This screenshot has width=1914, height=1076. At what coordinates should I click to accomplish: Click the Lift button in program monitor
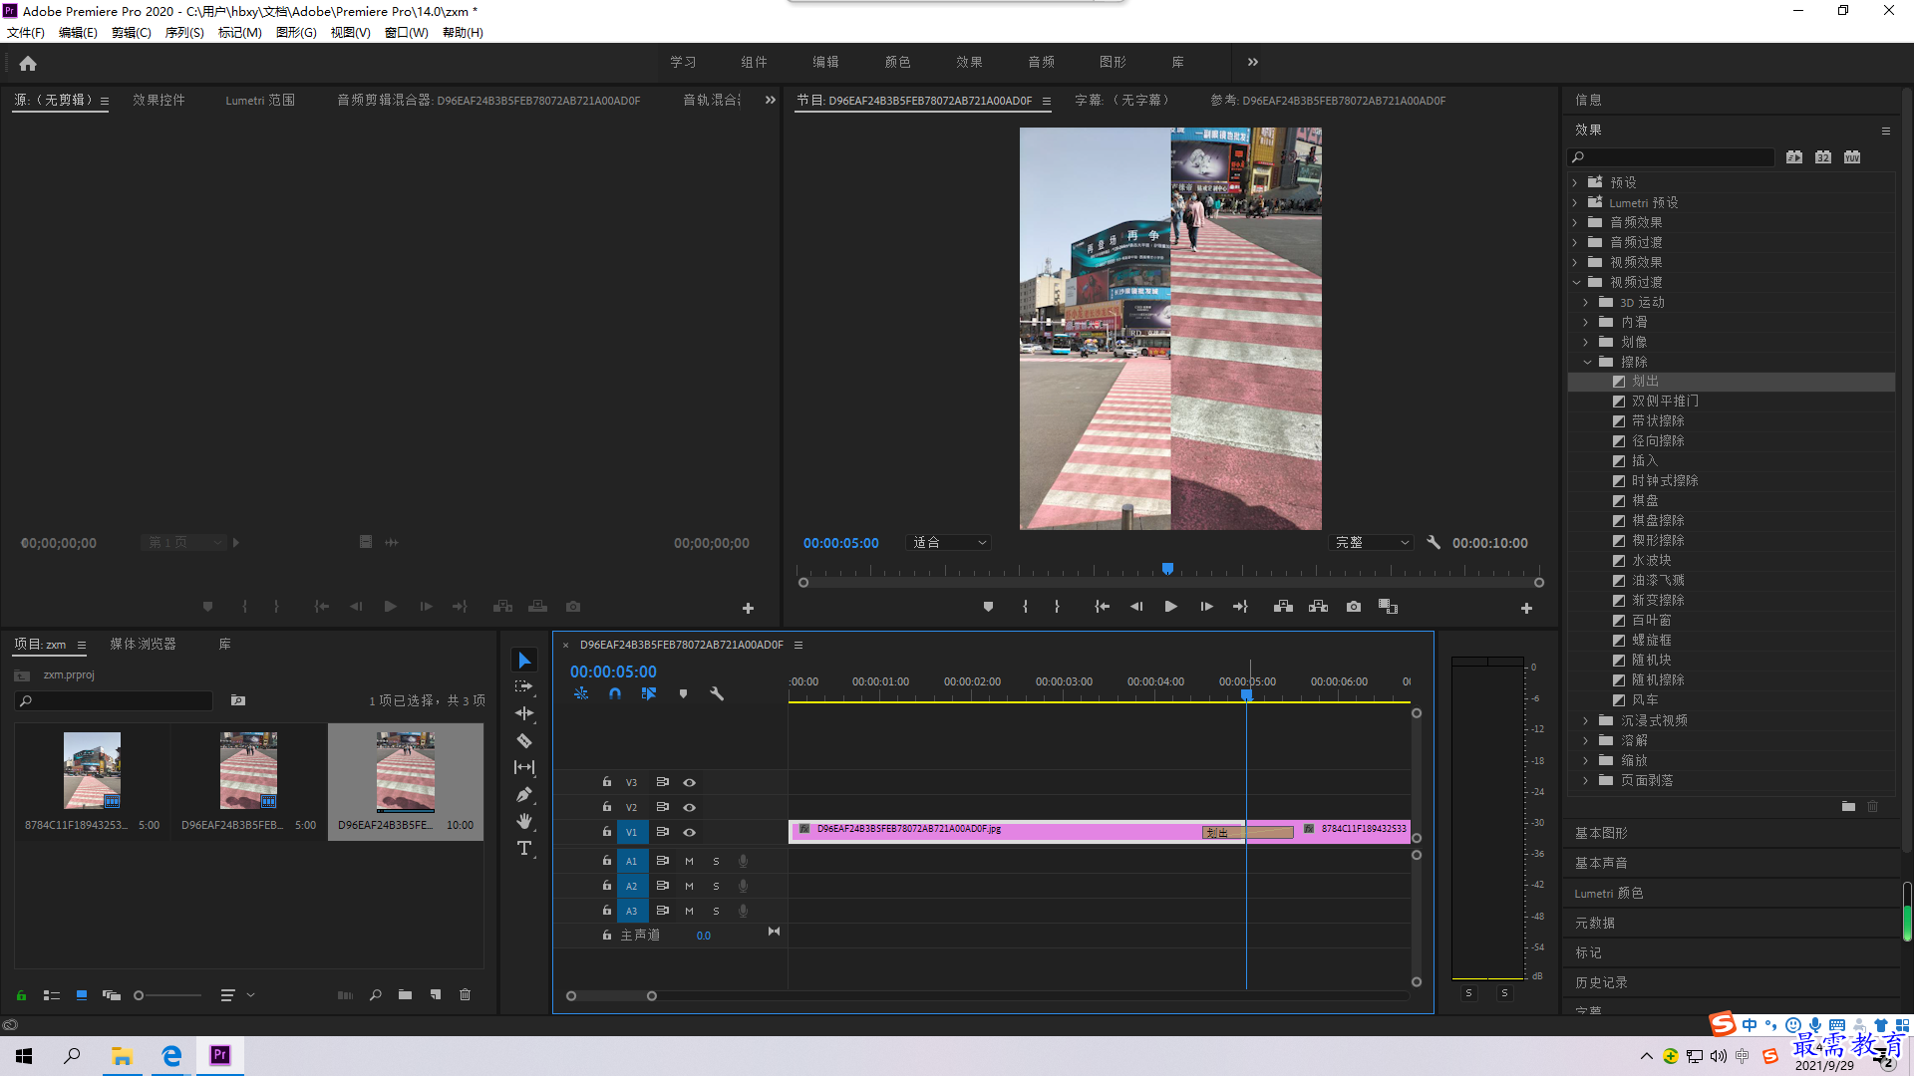1283,607
